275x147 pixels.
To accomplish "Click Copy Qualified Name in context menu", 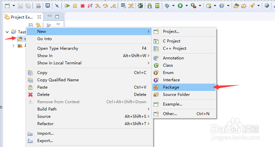I will pos(58,80).
